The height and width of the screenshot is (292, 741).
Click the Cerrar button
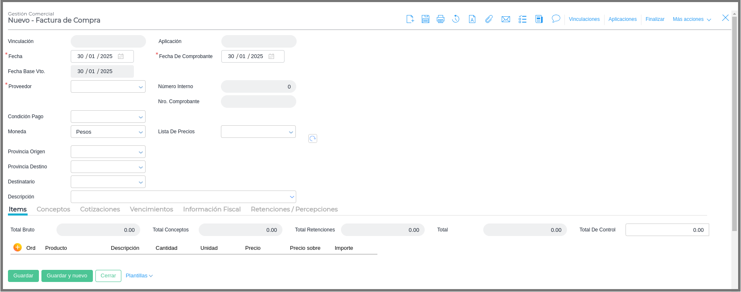[108, 276]
